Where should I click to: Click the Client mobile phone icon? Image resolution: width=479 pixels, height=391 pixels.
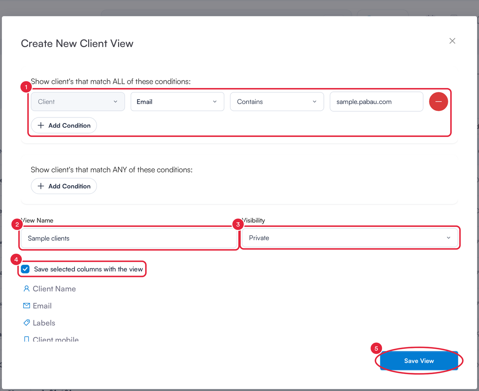click(x=26, y=339)
